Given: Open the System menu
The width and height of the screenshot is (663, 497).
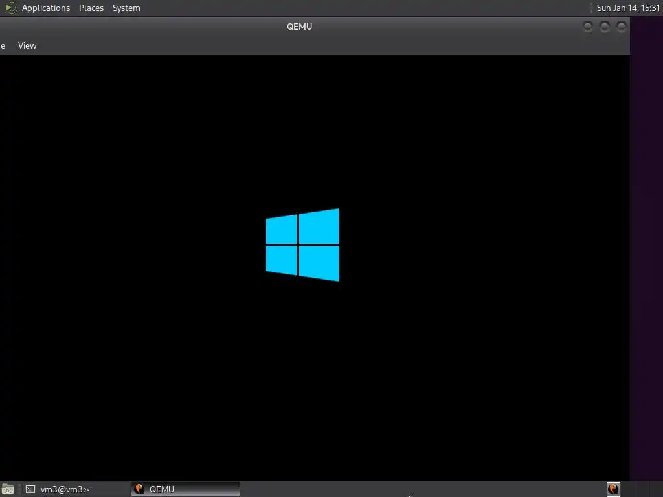Looking at the screenshot, I should click(x=126, y=8).
